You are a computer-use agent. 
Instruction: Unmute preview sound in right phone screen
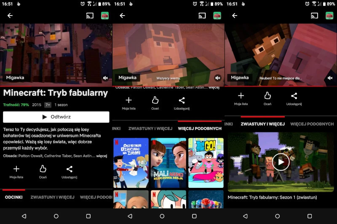click(330, 78)
